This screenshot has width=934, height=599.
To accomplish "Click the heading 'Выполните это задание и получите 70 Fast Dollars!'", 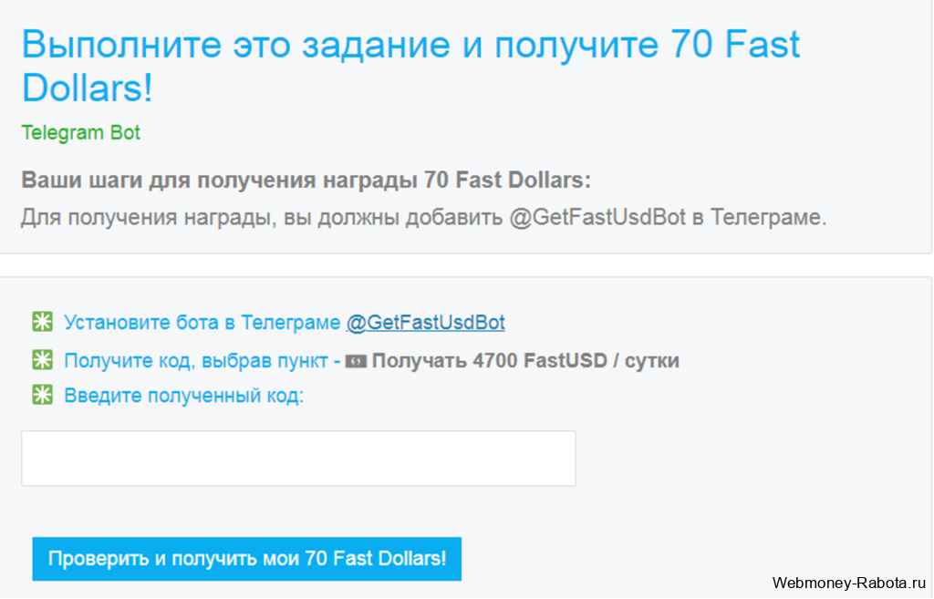I will [x=410, y=66].
